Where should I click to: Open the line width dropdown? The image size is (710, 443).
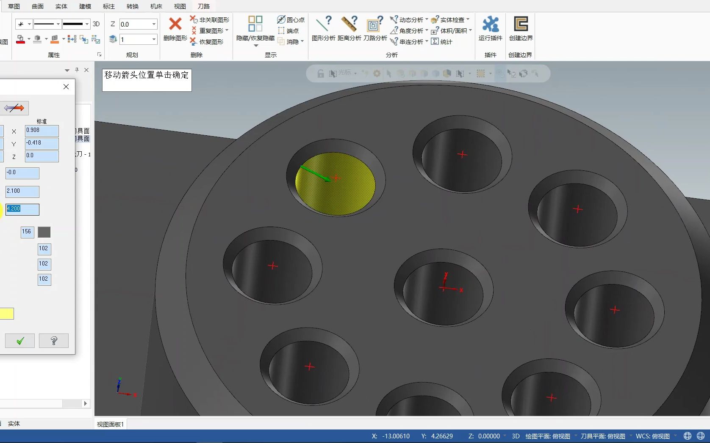click(87, 24)
